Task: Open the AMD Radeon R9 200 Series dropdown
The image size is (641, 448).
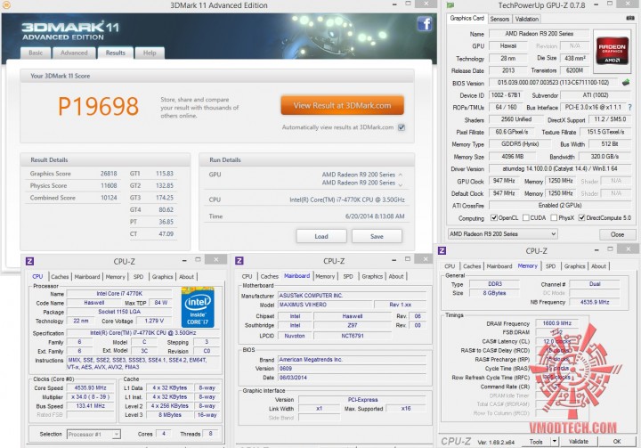Action: coord(503,234)
